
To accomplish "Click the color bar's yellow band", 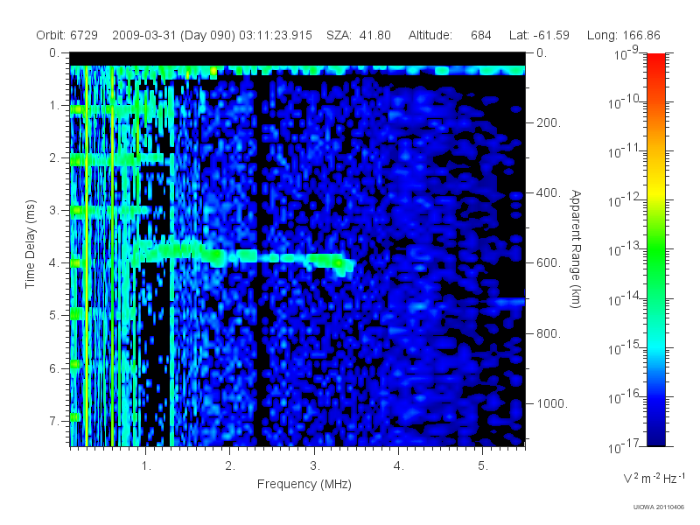I will click(655, 190).
